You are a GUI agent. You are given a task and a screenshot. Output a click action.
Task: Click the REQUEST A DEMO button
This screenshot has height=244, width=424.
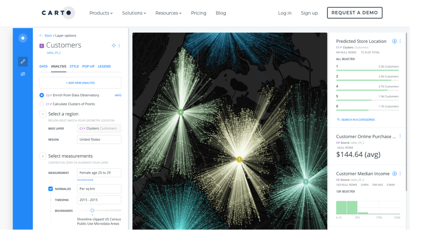pos(355,13)
